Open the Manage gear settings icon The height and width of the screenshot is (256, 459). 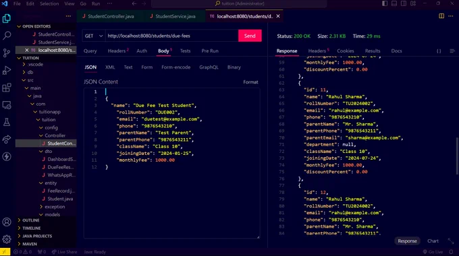[7, 239]
